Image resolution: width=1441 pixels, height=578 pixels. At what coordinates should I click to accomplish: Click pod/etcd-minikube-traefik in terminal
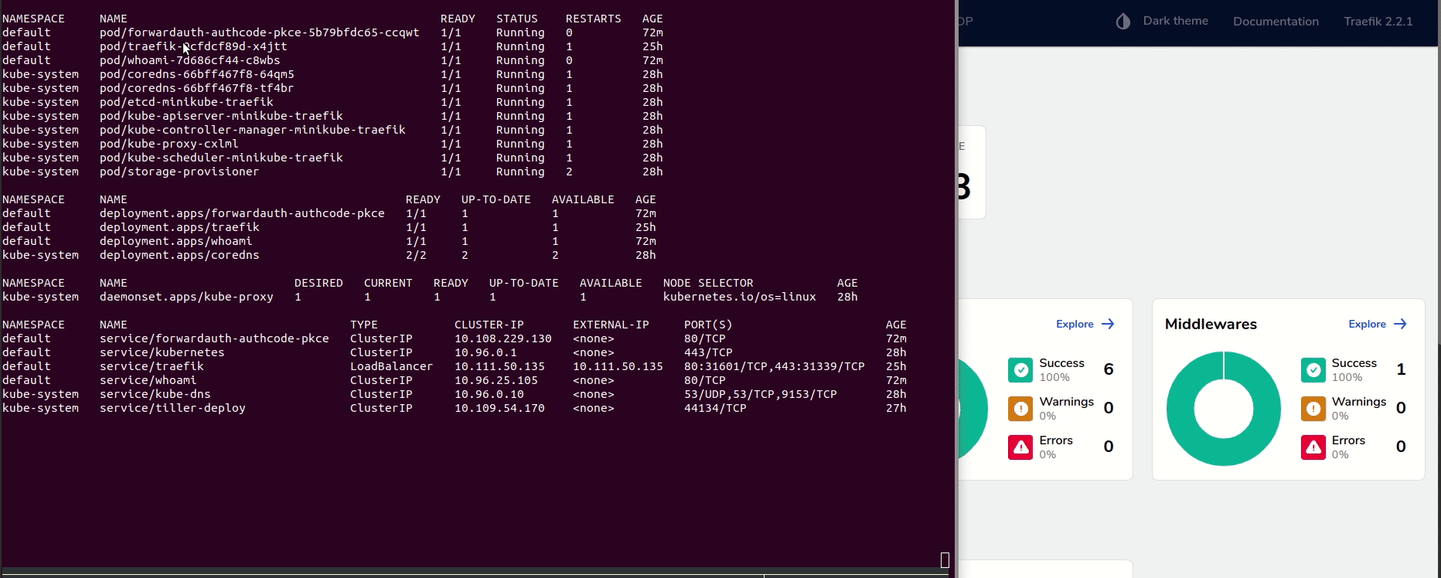point(186,102)
